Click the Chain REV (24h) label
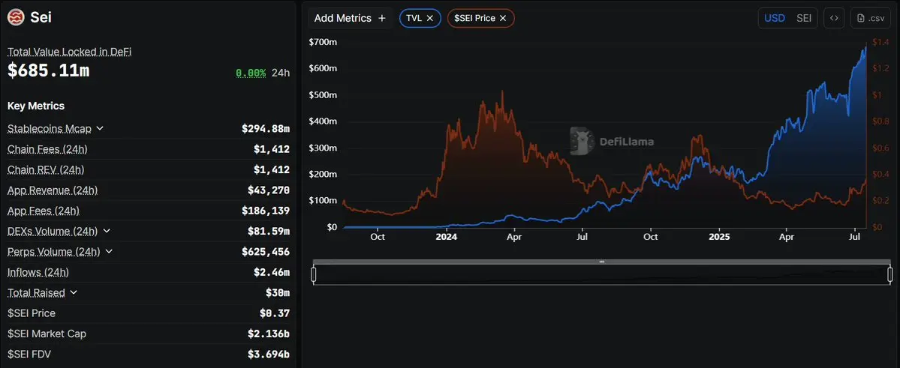The height and width of the screenshot is (368, 900). [45, 169]
